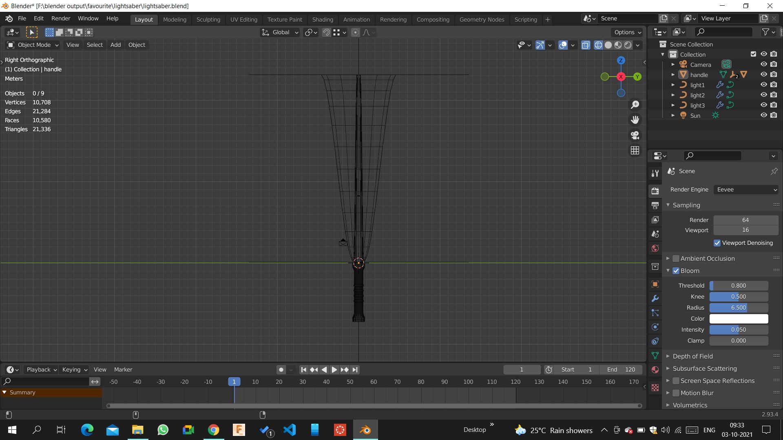Open the Global transform orientation dropdown

pyautogui.click(x=280, y=32)
